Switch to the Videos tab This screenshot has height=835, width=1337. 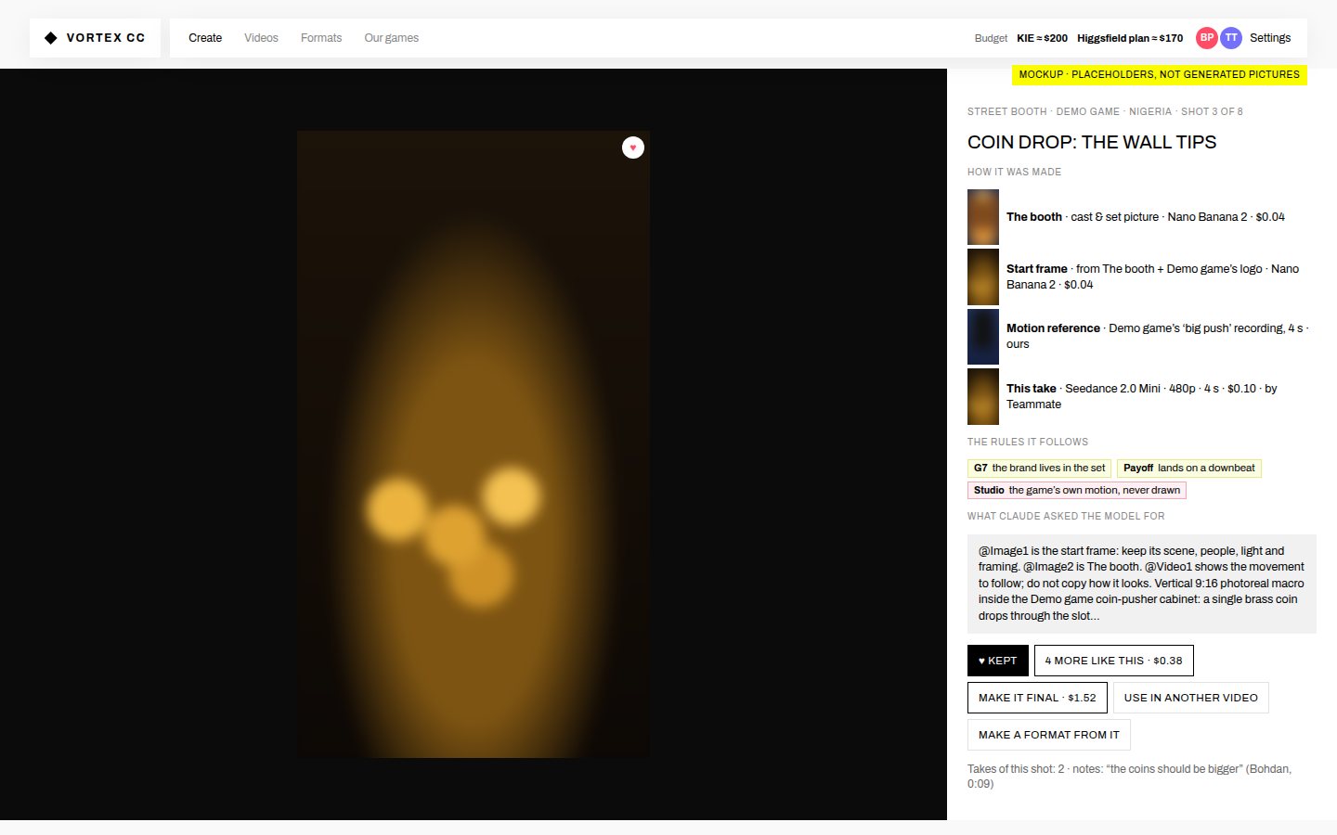[x=261, y=38]
